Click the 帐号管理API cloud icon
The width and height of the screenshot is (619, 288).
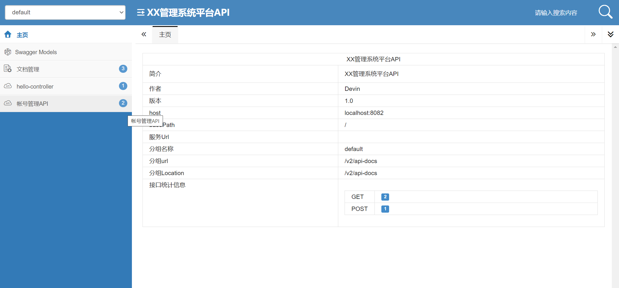coord(8,103)
